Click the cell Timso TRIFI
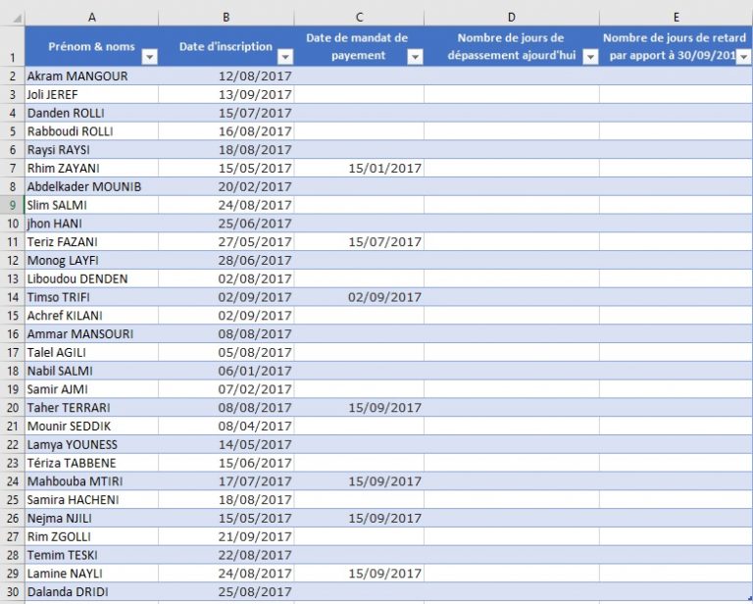 [92, 297]
